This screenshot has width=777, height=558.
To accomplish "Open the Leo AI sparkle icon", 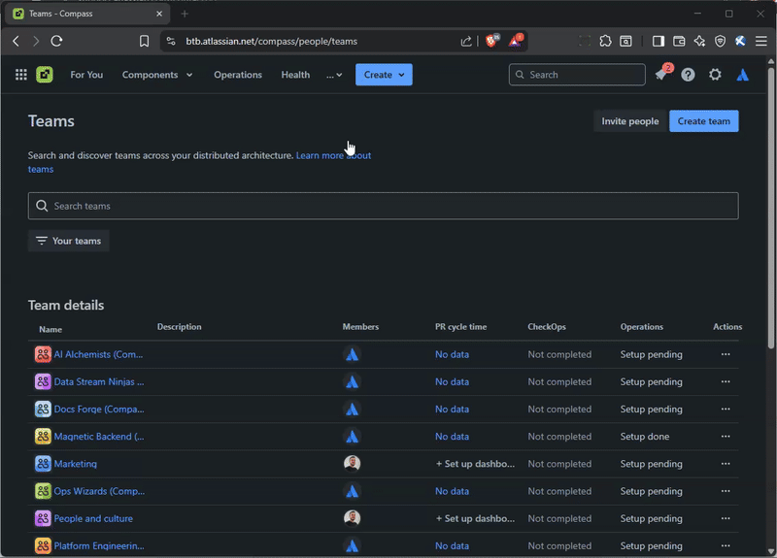I will [699, 41].
